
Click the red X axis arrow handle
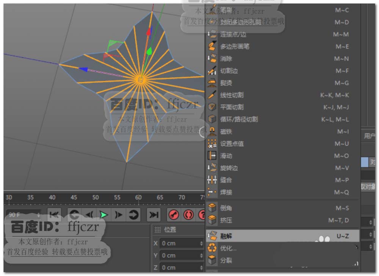149,32
